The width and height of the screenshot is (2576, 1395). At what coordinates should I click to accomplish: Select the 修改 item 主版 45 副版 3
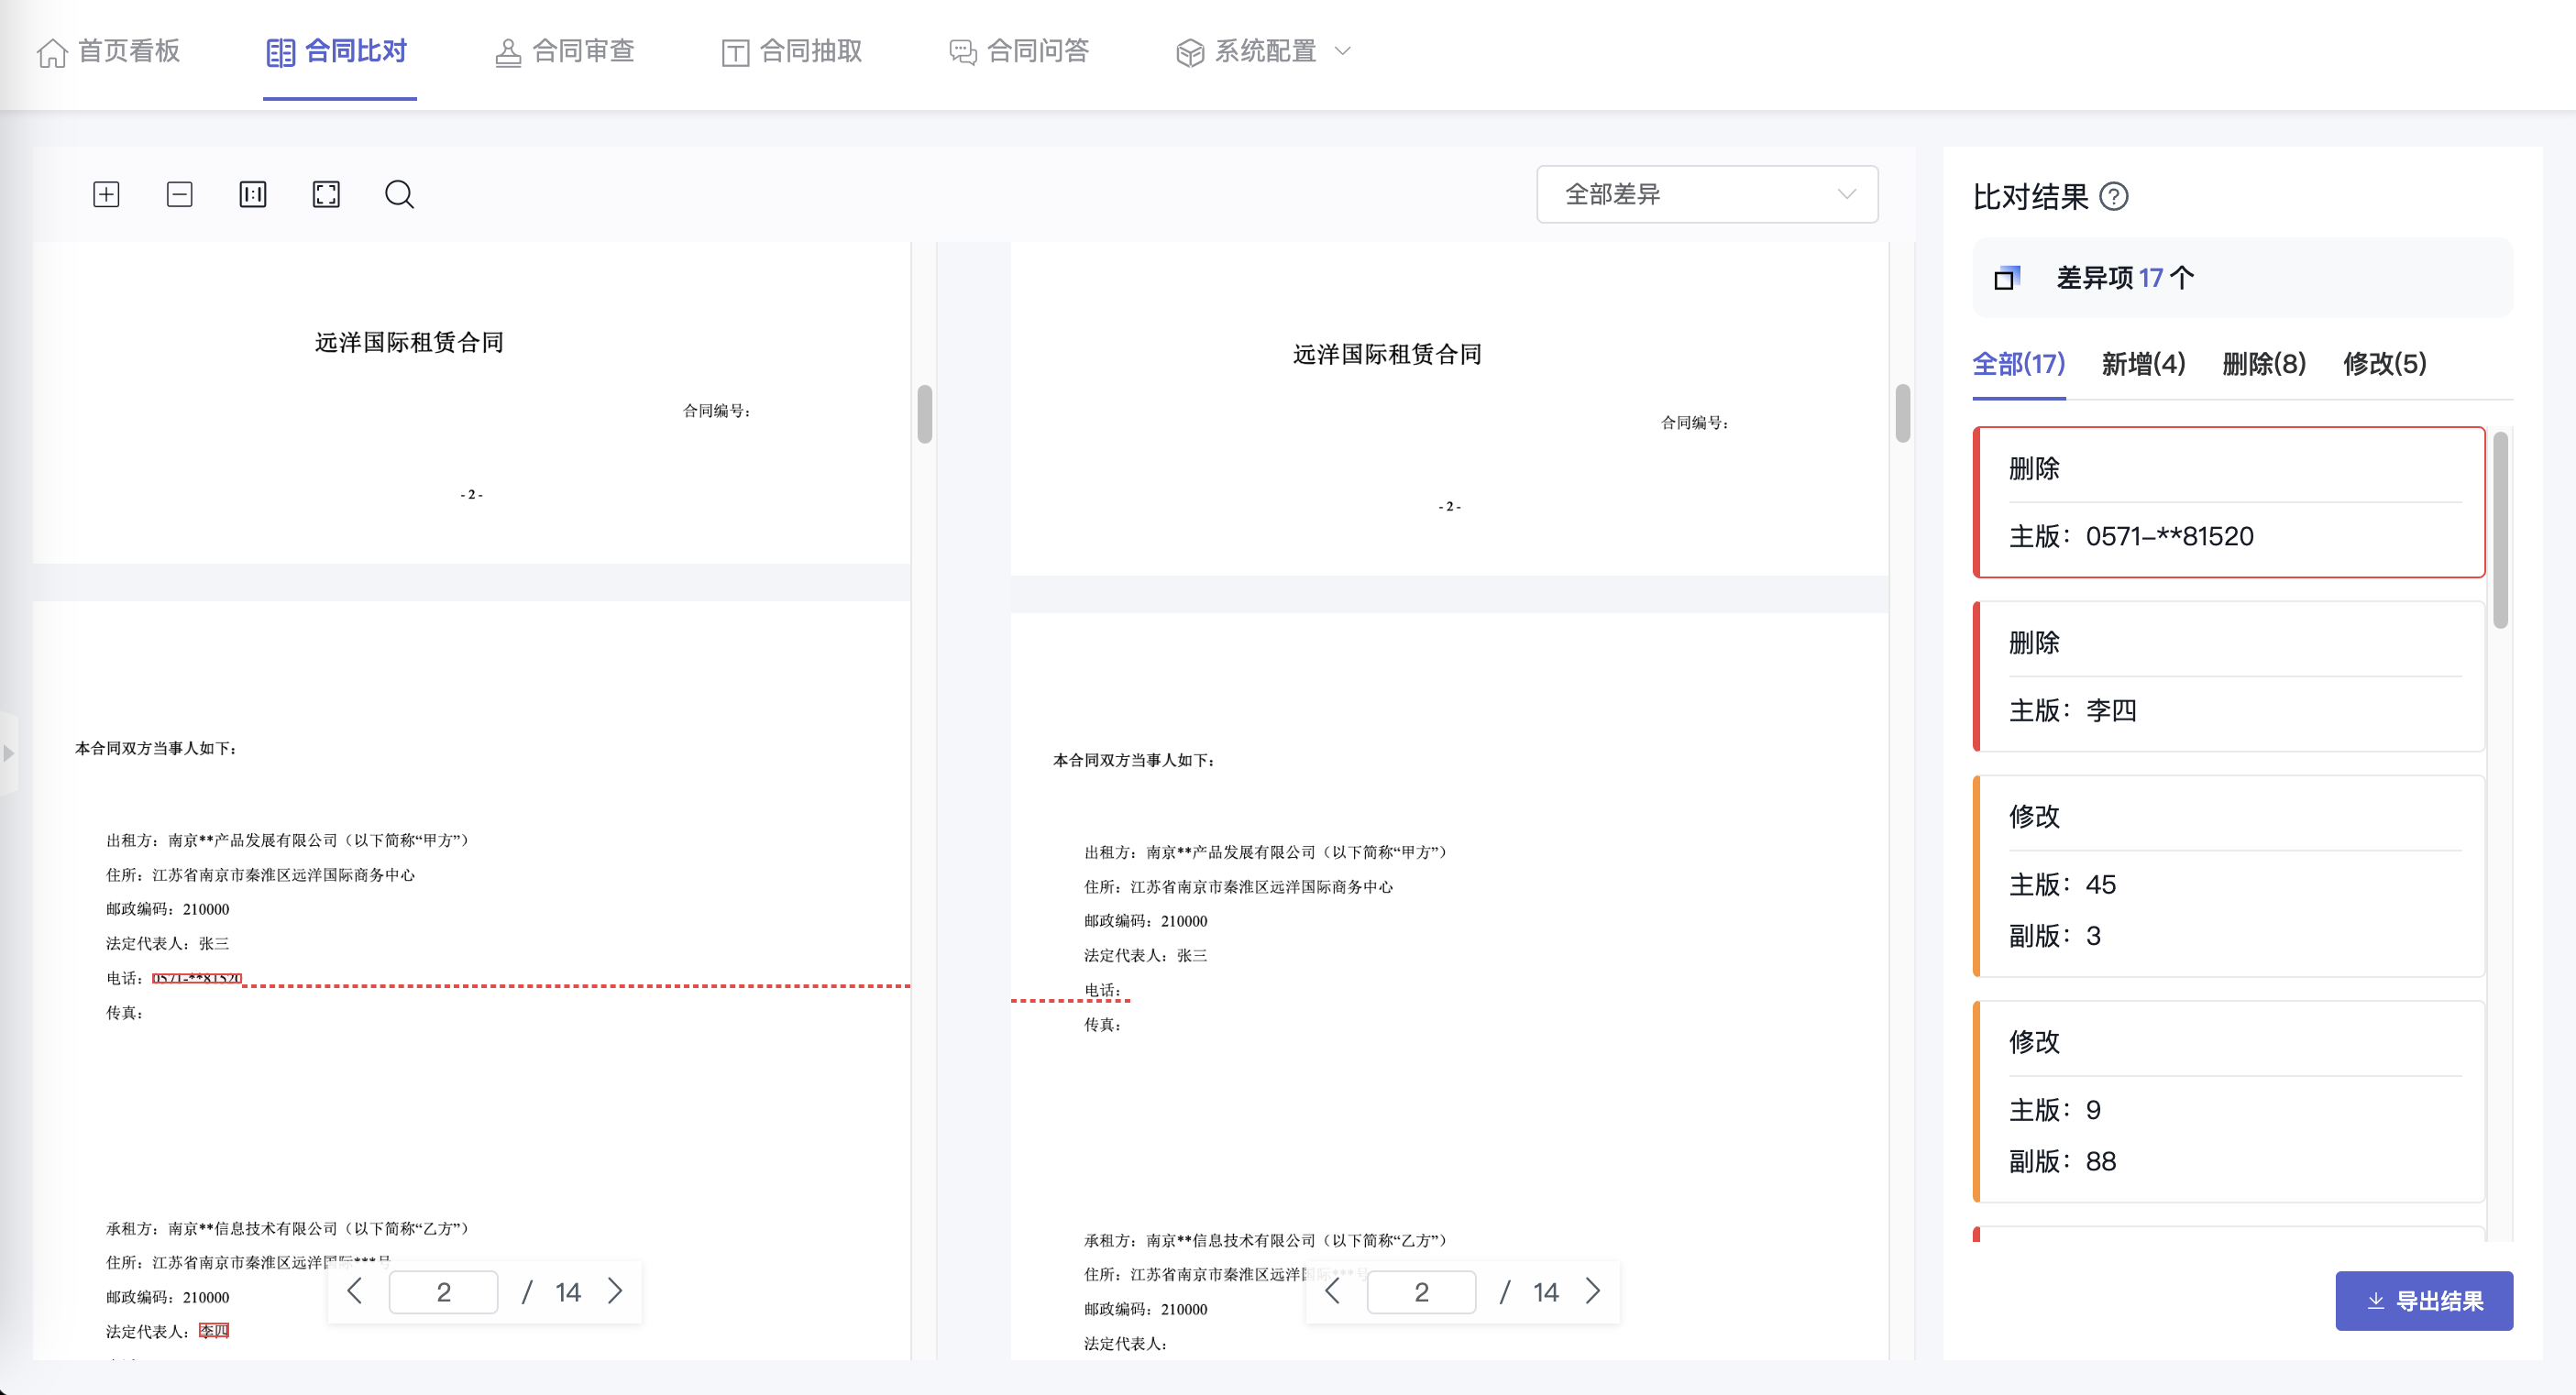pos(2230,876)
